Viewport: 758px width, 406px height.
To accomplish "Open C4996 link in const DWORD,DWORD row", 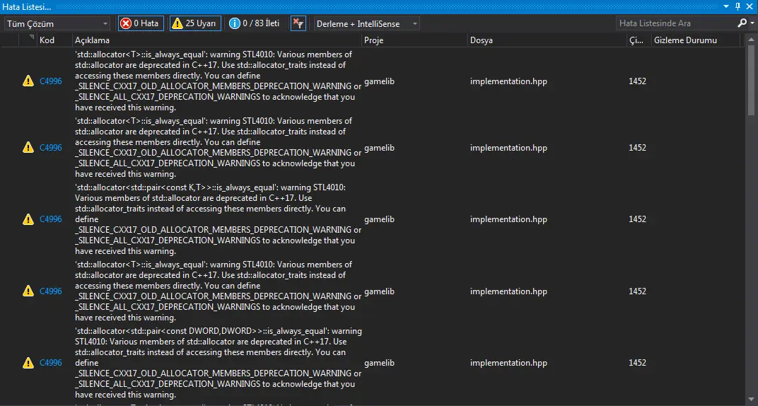I will tap(51, 362).
